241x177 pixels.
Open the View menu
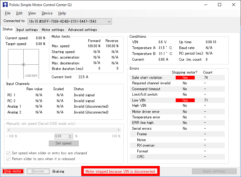click(32, 13)
